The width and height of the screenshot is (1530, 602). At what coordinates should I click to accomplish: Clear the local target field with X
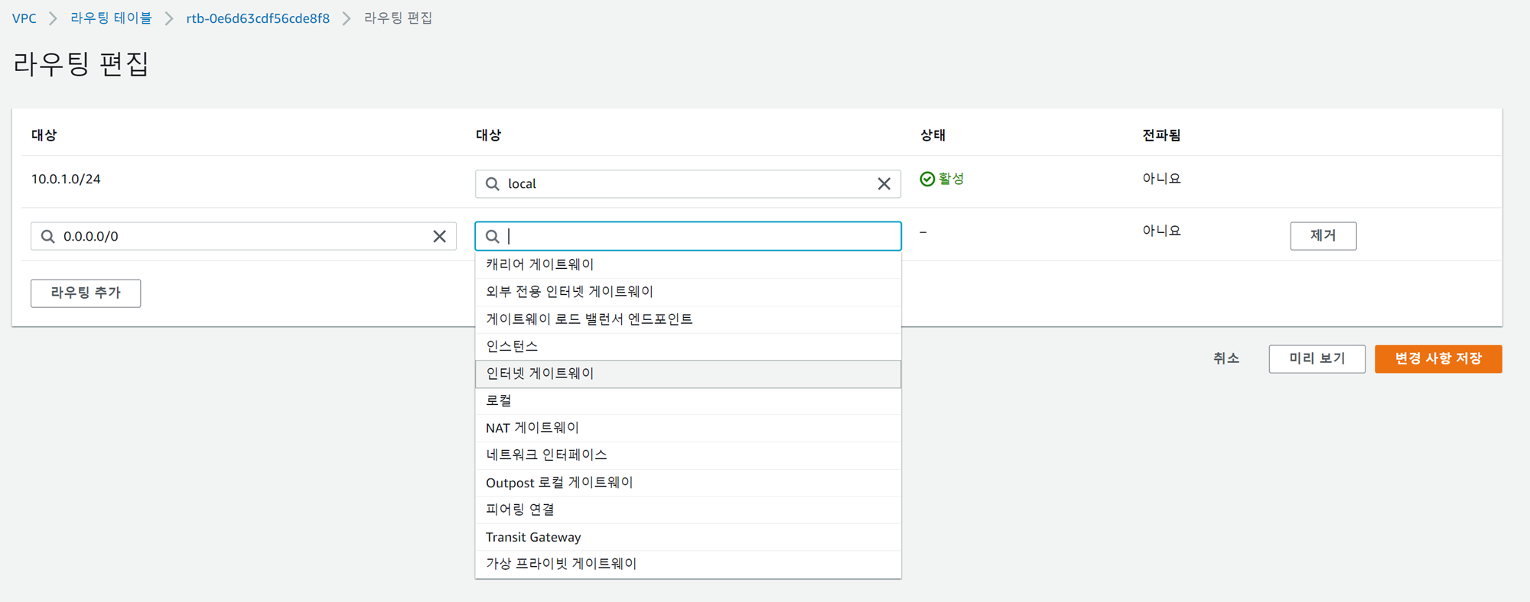tap(884, 184)
